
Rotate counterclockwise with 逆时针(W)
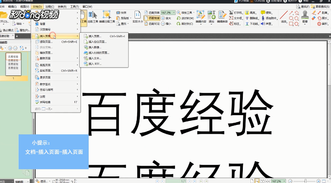[x=185, y=18]
